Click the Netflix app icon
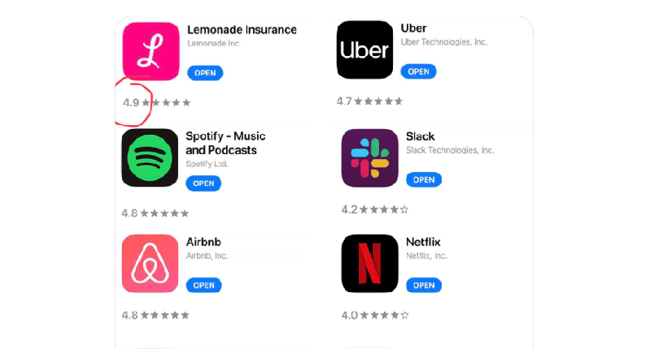The image size is (663, 349). [370, 264]
